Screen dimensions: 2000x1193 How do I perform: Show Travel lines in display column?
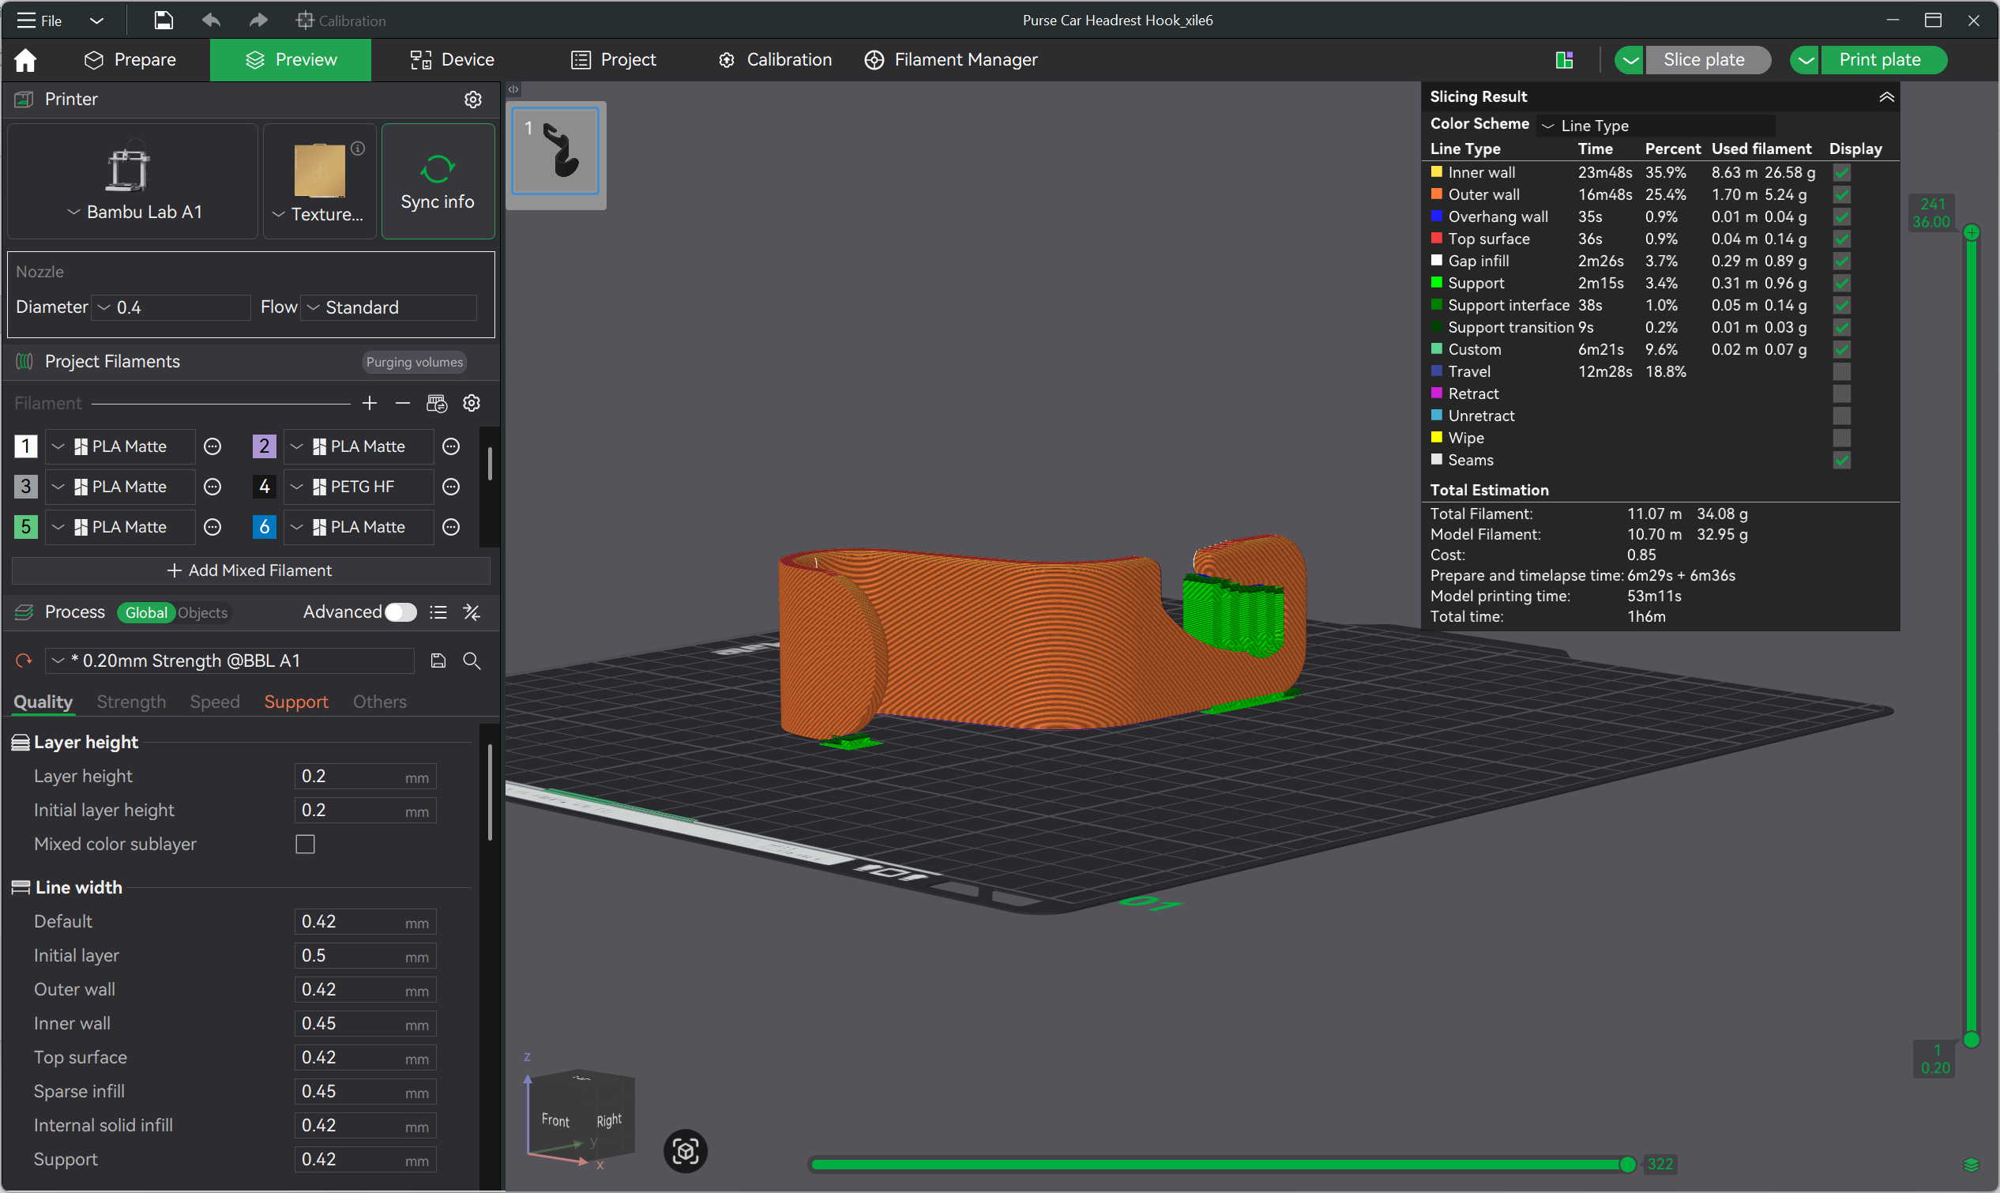pos(1842,371)
